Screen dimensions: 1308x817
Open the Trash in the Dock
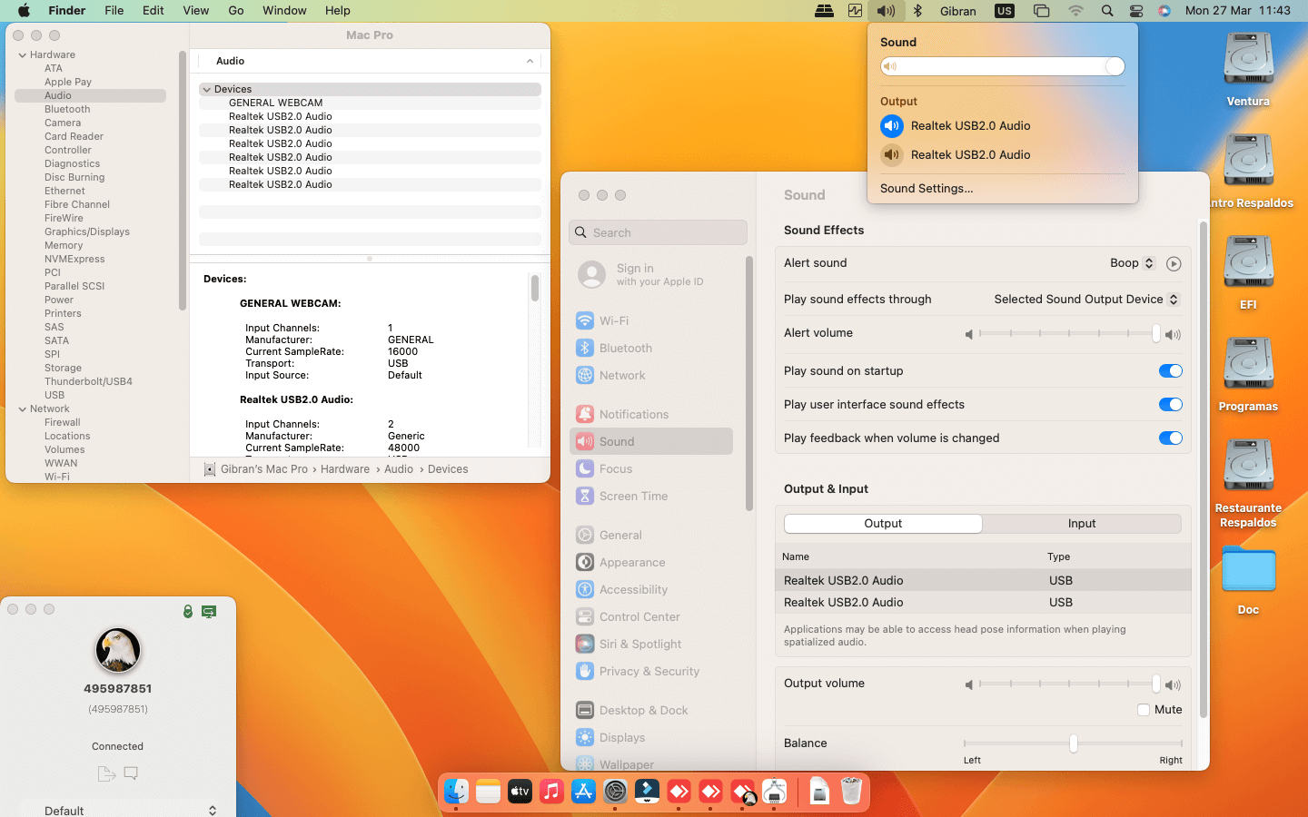point(851,792)
